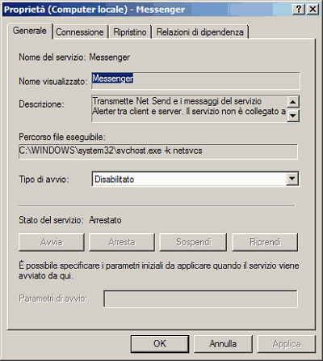Viewport: 323px width, 361px height.
Task: Click the Parametri di avvio field
Action: tap(200, 299)
